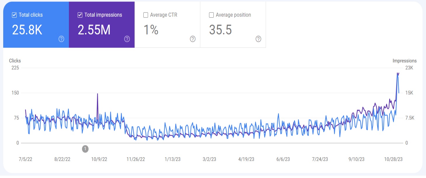Viewport: 426px width, 178px height.
Task: Open help for Average CTR metric
Action: point(192,39)
